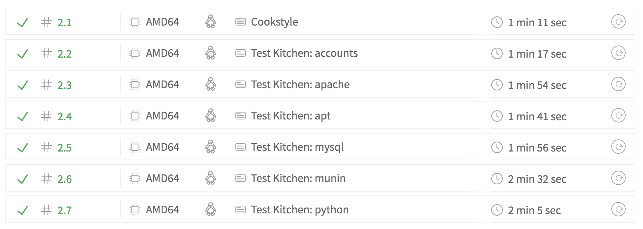
Task: Restart the Test Kitchen: apt job
Action: point(618,116)
